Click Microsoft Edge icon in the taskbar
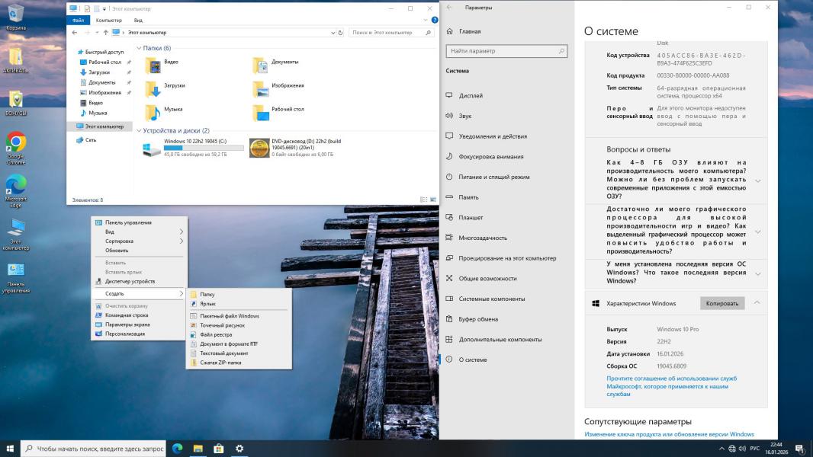 (x=178, y=449)
